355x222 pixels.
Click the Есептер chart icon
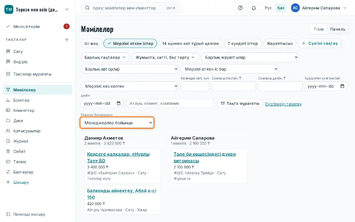[x=8, y=100]
